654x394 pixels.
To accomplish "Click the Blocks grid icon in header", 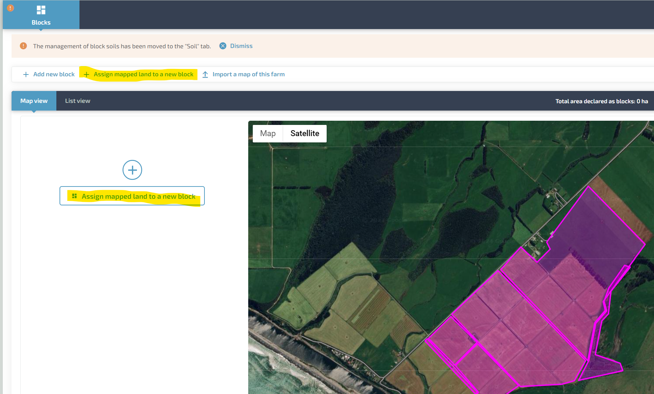I will tap(41, 10).
